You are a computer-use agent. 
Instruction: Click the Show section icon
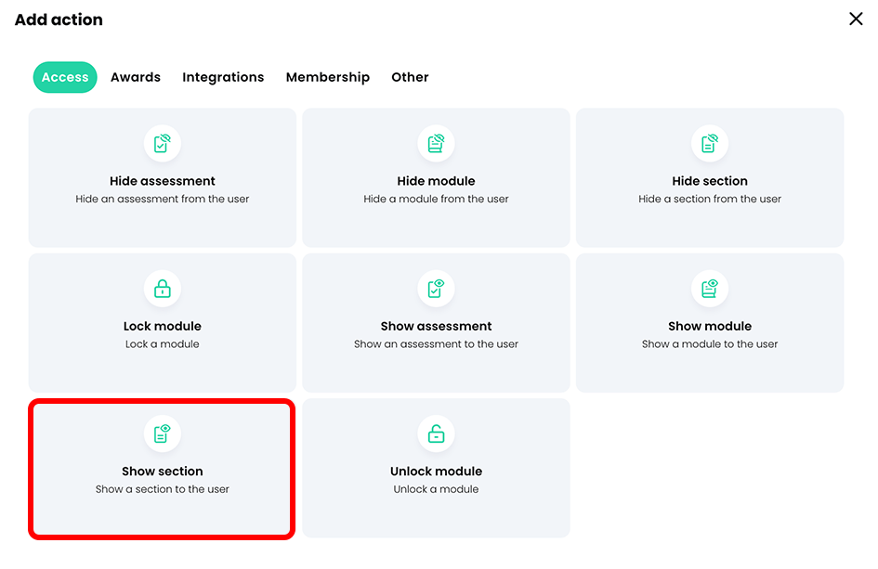[x=163, y=433]
